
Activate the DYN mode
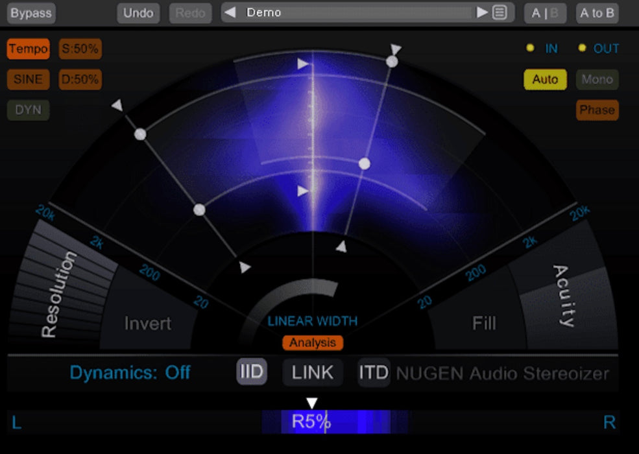27,110
